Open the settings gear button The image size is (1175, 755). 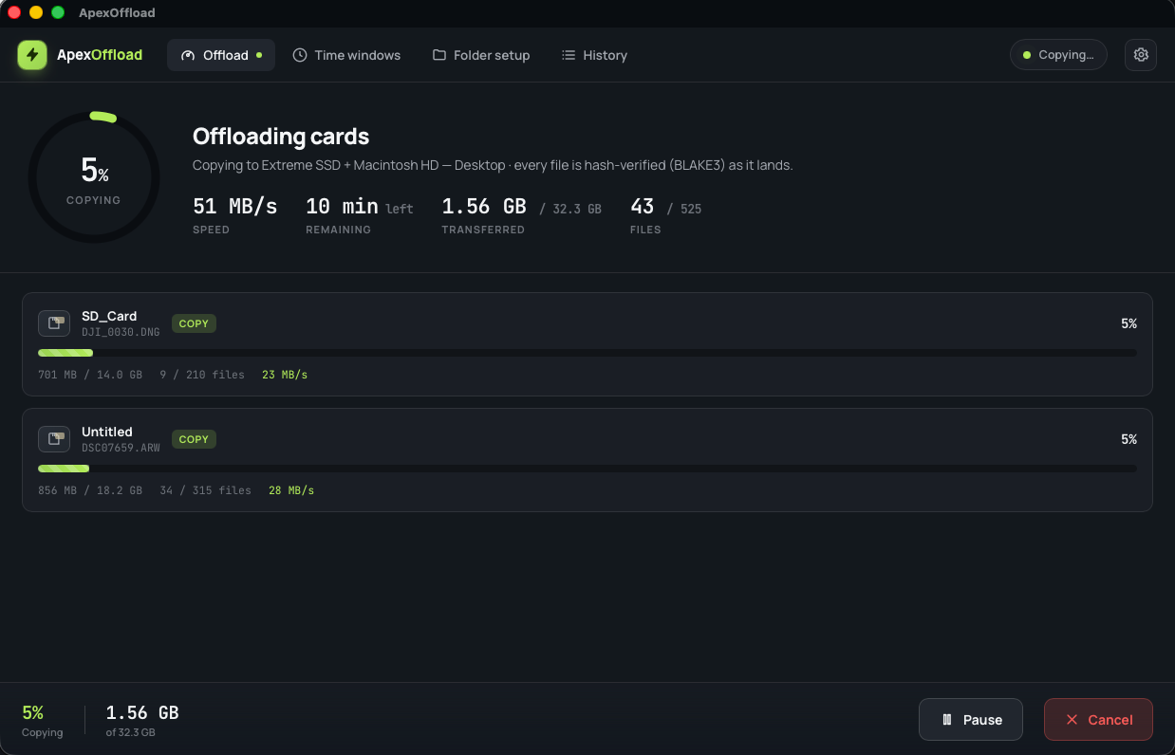pyautogui.click(x=1141, y=55)
